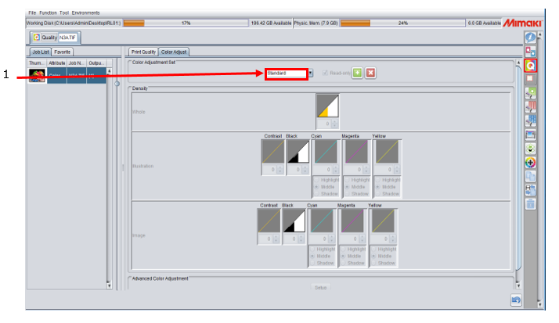
Task: Open the Function menu
Action: pyautogui.click(x=48, y=13)
